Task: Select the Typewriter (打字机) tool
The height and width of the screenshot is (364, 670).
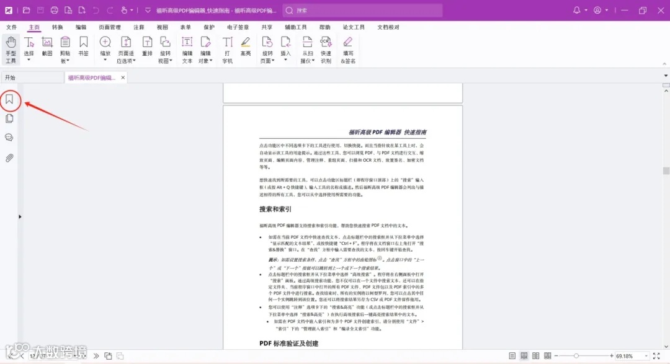Action: 227,50
